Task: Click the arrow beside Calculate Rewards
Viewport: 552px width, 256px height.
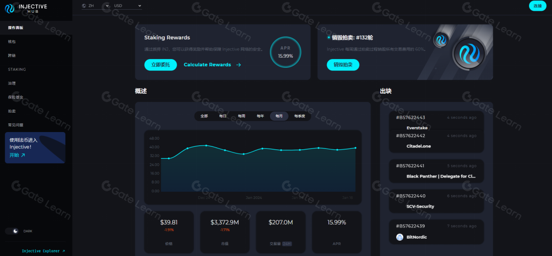Action: point(239,65)
